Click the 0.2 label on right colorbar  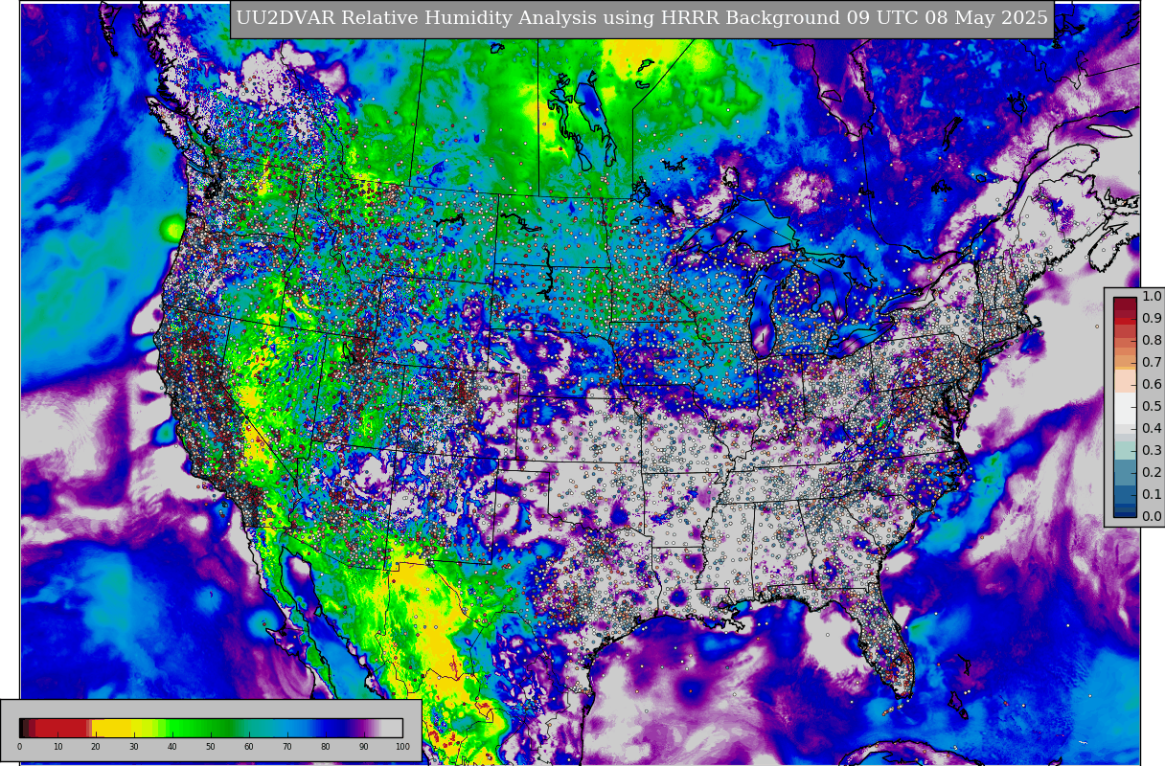click(1152, 473)
